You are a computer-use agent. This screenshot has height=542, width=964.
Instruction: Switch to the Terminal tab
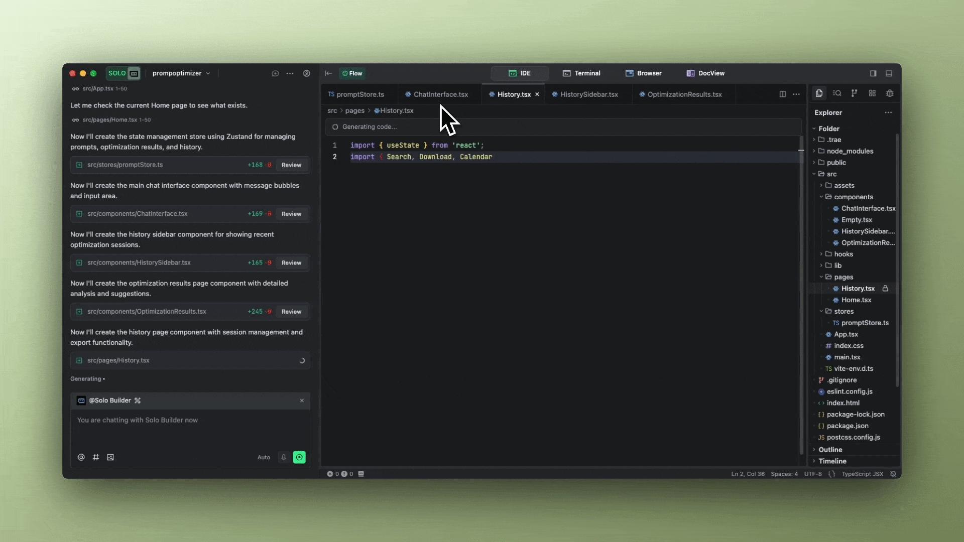581,73
